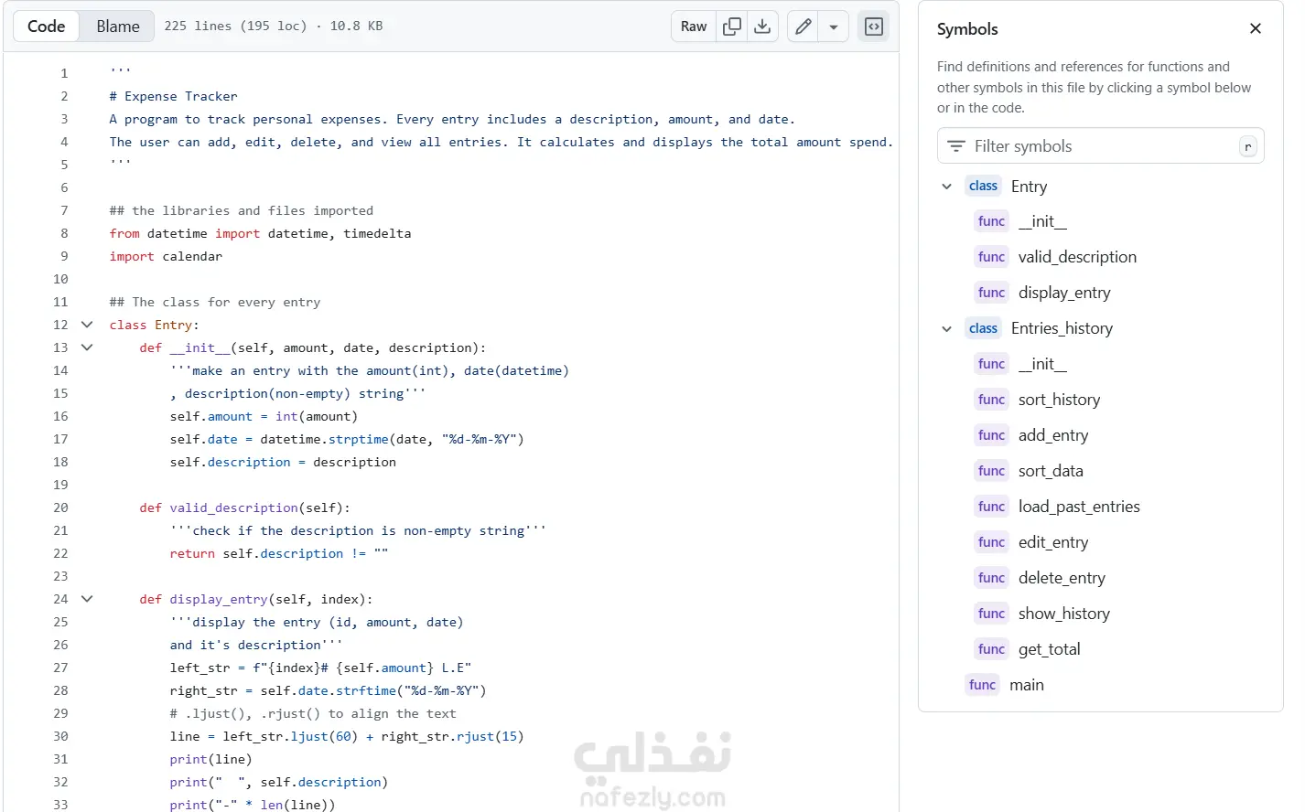Go to sort_history function symbol
The image size is (1305, 812).
(x=1059, y=400)
